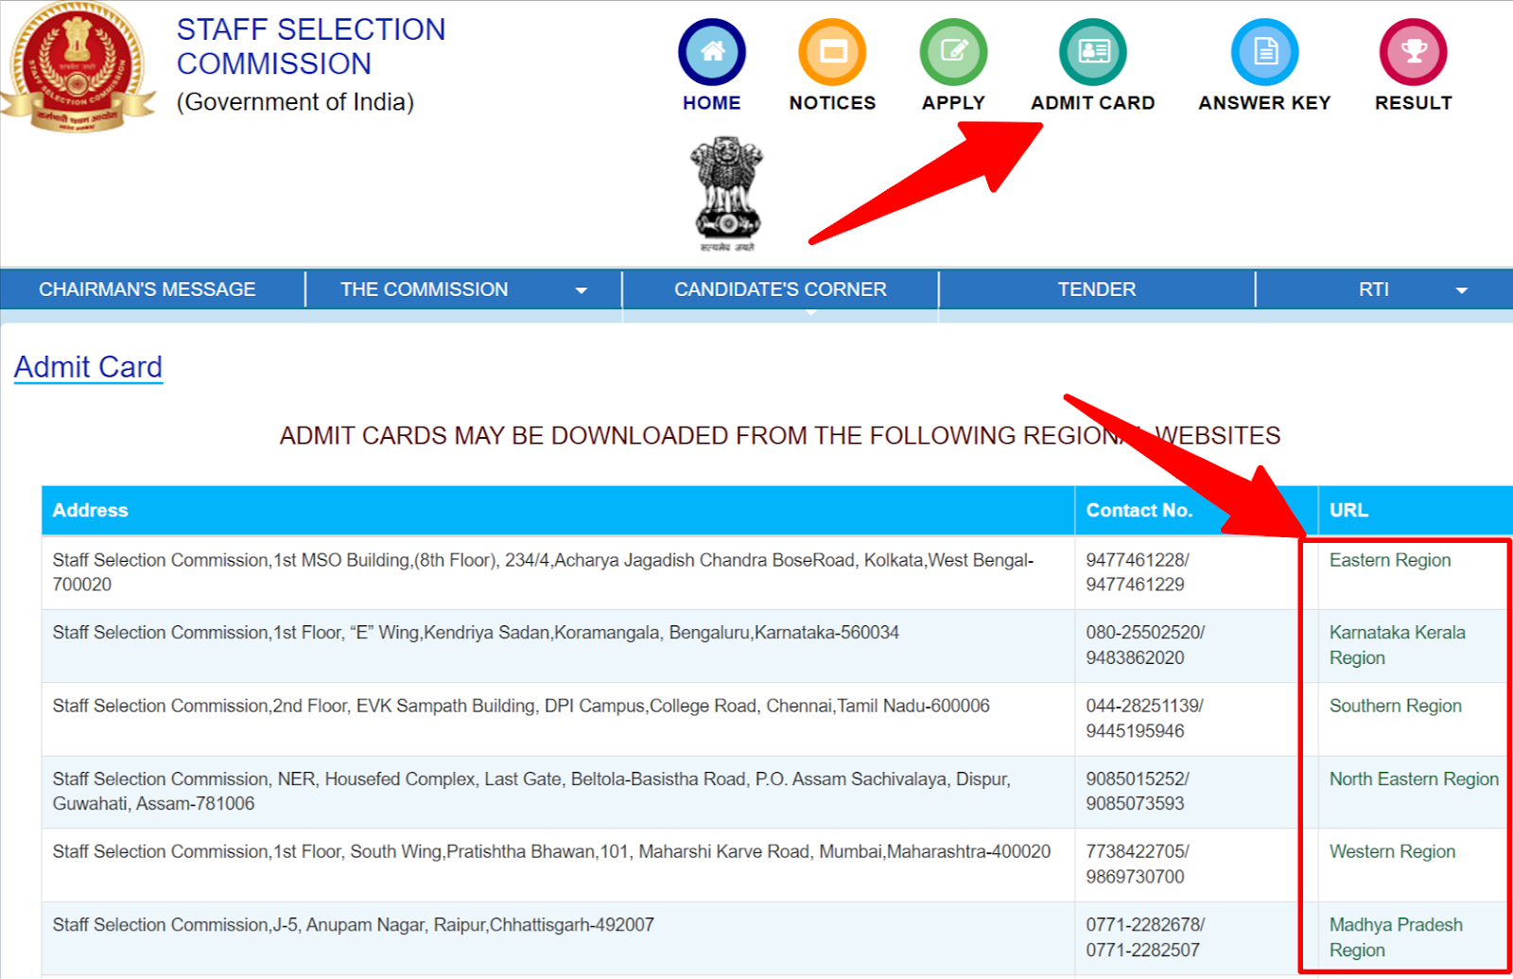Open the Western Region link
The width and height of the screenshot is (1513, 979).
(1392, 851)
